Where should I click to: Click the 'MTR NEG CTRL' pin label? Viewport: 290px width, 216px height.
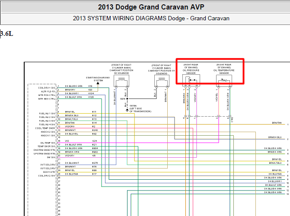(47, 99)
